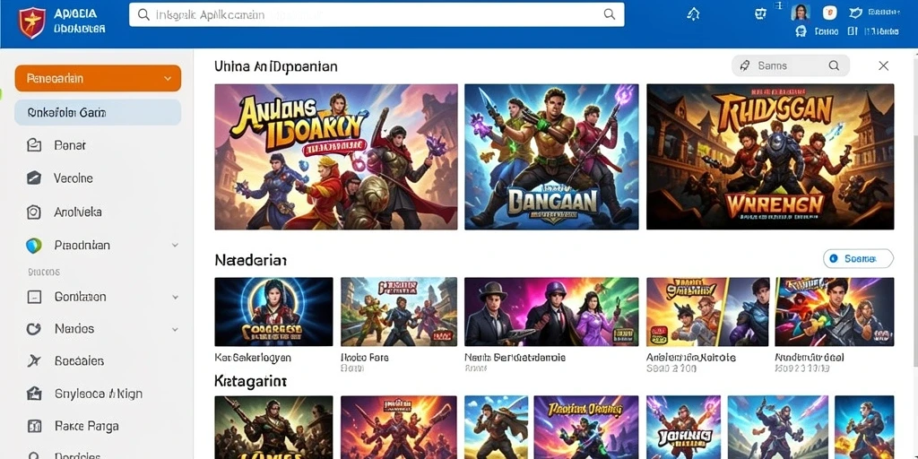Open the Wnrehgn featured banner
The width and height of the screenshot is (918, 459).
[770, 156]
